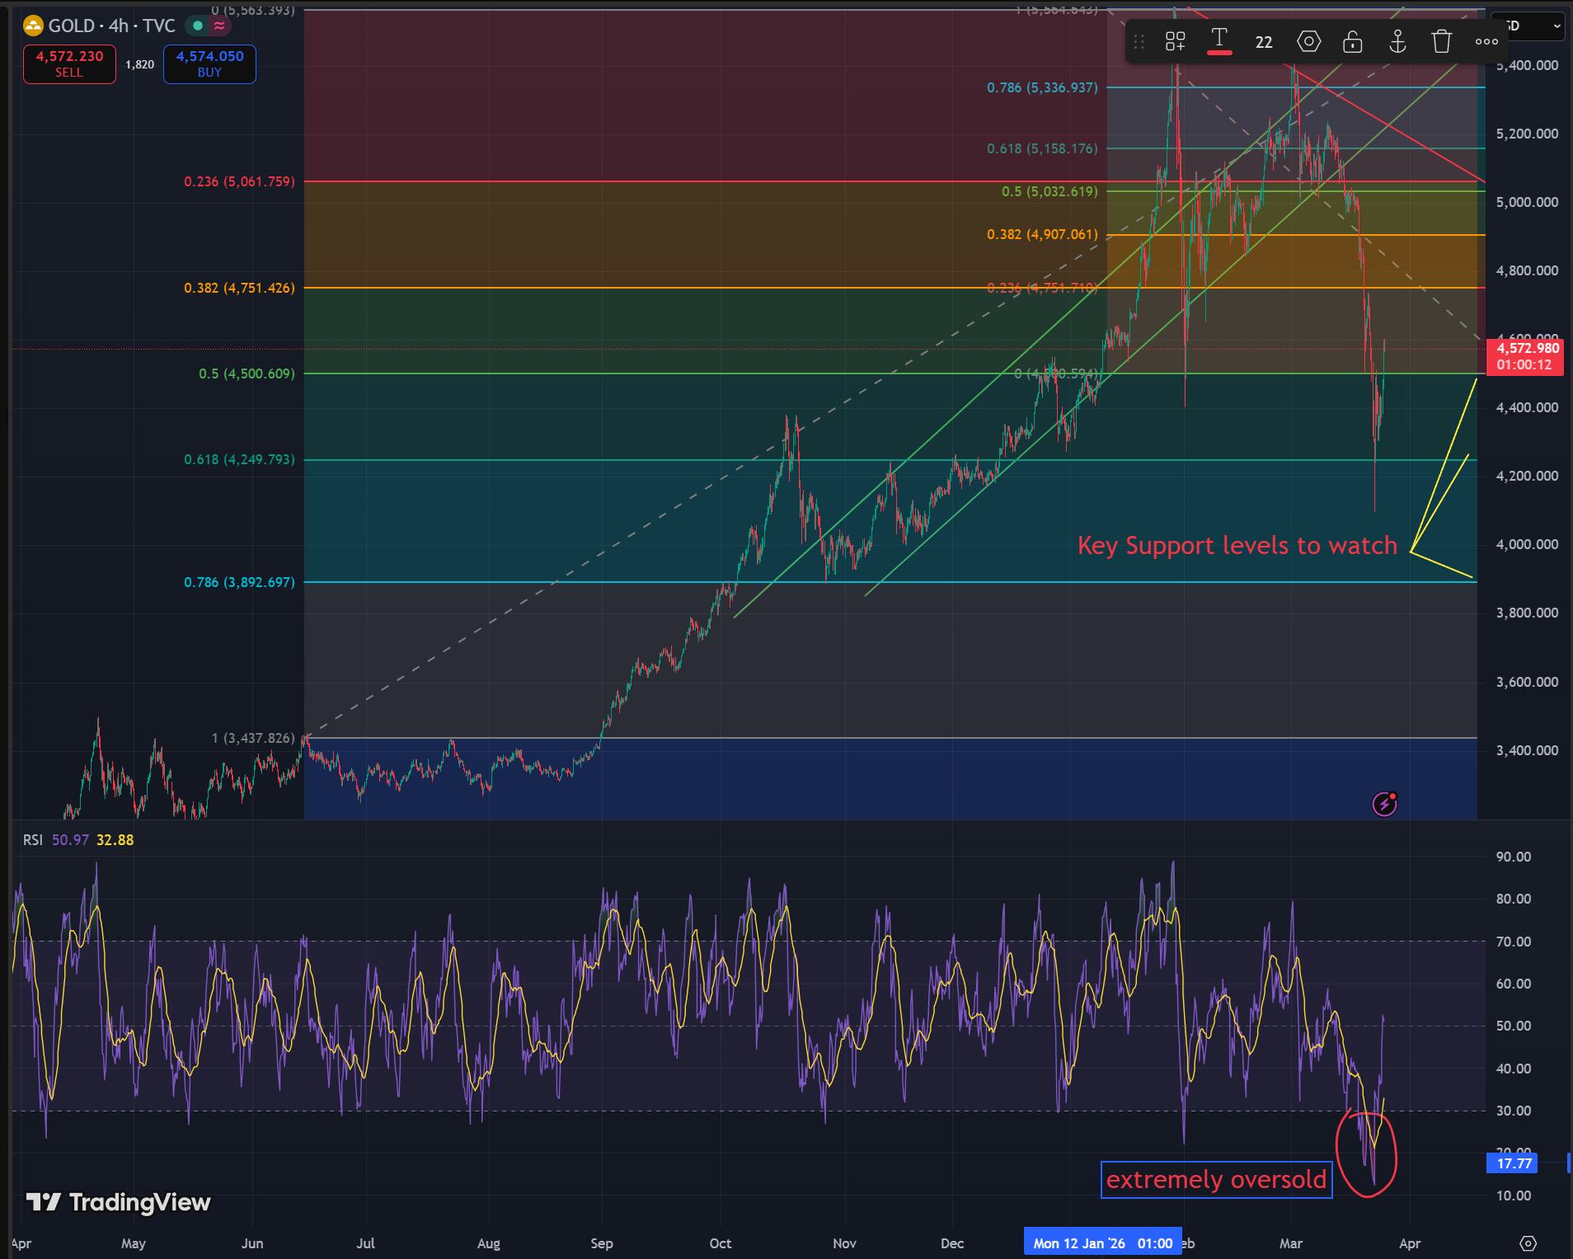1573x1259 pixels.
Task: Open time axis settings gear icon
Action: pyautogui.click(x=1528, y=1243)
